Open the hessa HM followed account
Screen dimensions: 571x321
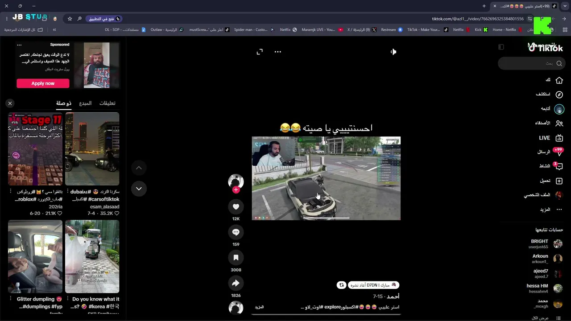[545, 288]
